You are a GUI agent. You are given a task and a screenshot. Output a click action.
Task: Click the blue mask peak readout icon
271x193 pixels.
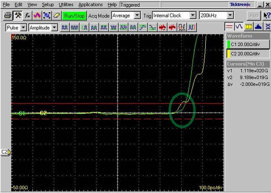[258, 27]
